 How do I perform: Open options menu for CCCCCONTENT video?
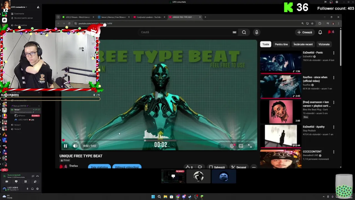click(x=334, y=152)
